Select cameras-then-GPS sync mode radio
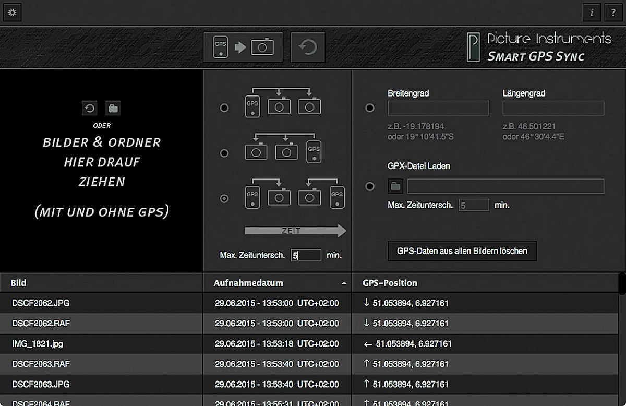Screen dimensions: 626x406 224,153
